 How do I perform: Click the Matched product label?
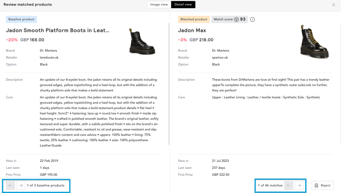(x=194, y=19)
